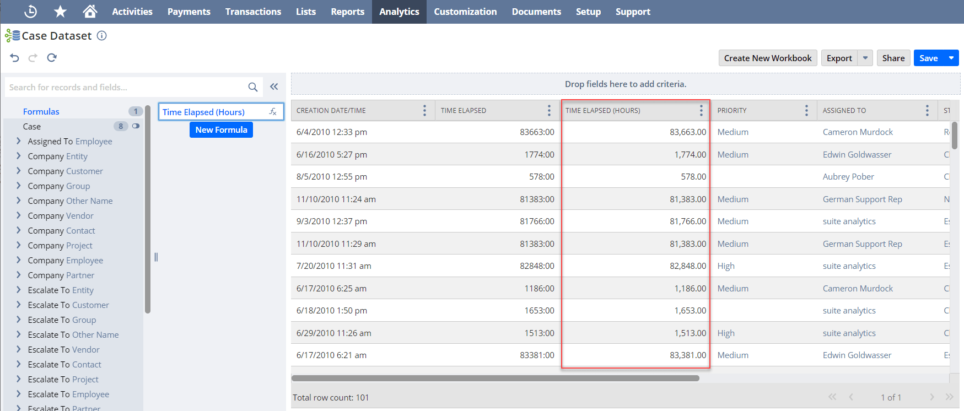
Task: Open the Analytics menu
Action: point(399,12)
